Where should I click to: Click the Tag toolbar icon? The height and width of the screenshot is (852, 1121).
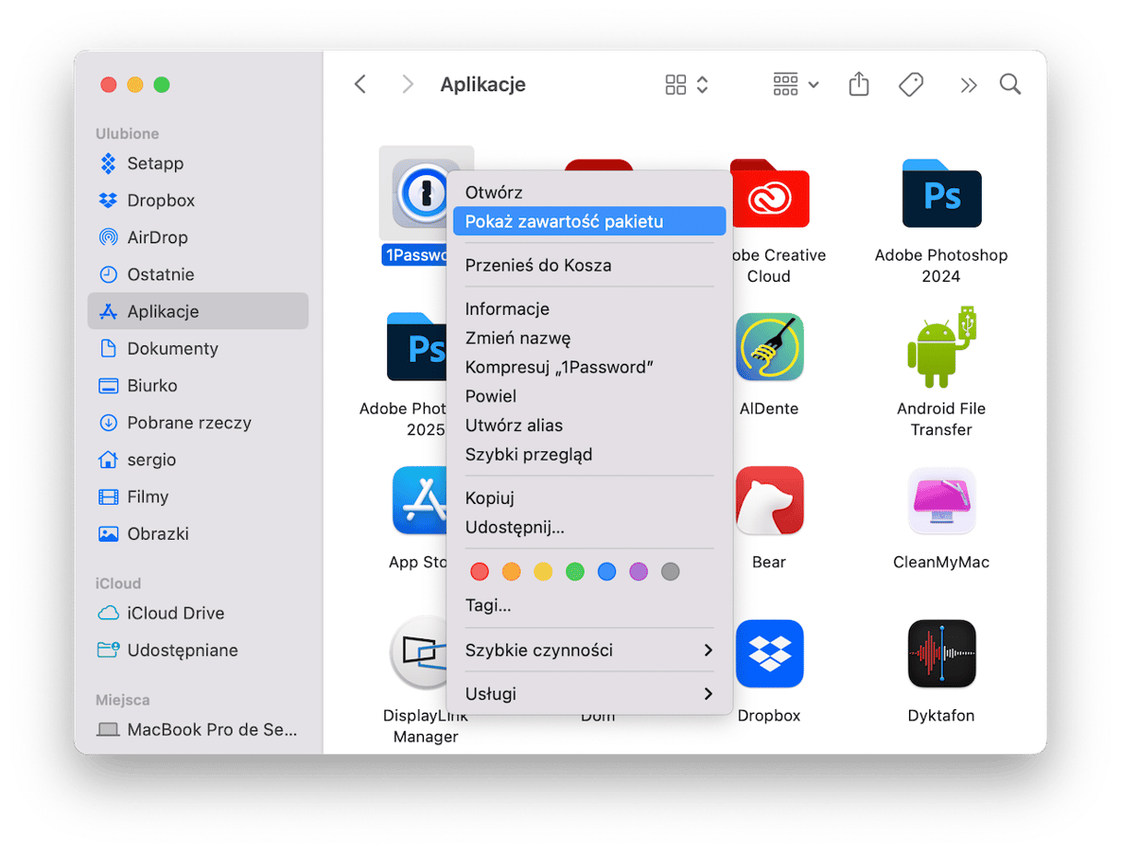pos(911,85)
